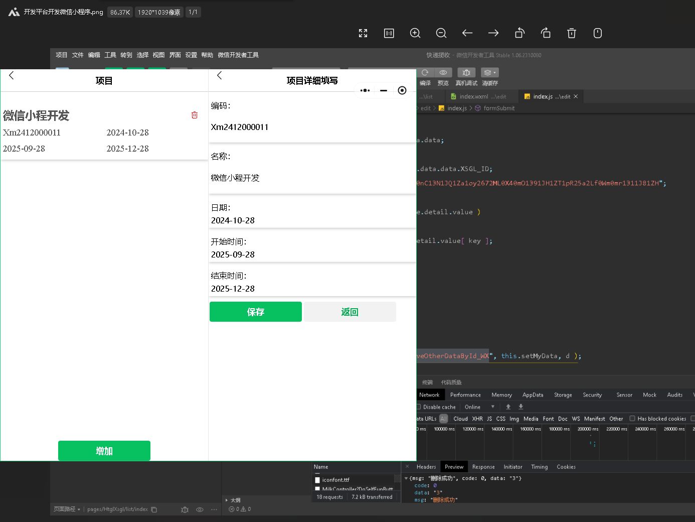Click the 真机调试 bug icon

click(466, 73)
